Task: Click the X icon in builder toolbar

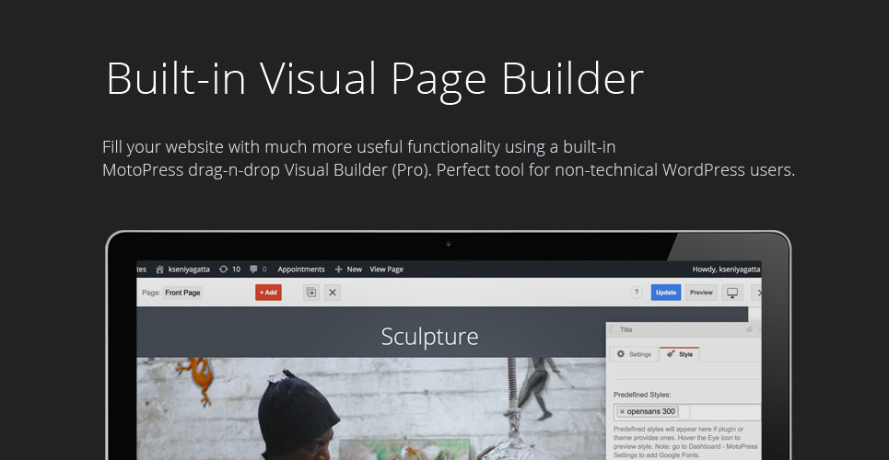Action: (x=333, y=293)
